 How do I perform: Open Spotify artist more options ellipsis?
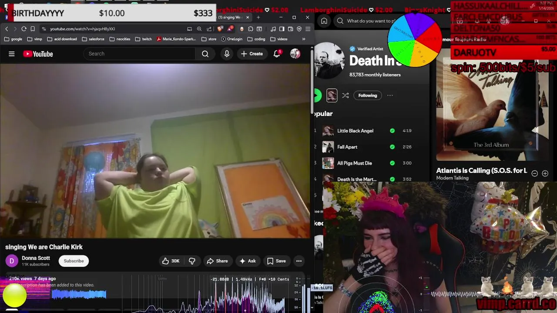pyautogui.click(x=390, y=95)
